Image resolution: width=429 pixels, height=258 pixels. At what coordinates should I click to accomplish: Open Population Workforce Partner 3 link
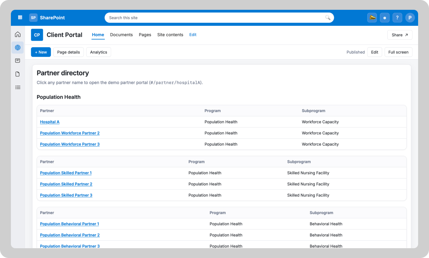coord(70,144)
